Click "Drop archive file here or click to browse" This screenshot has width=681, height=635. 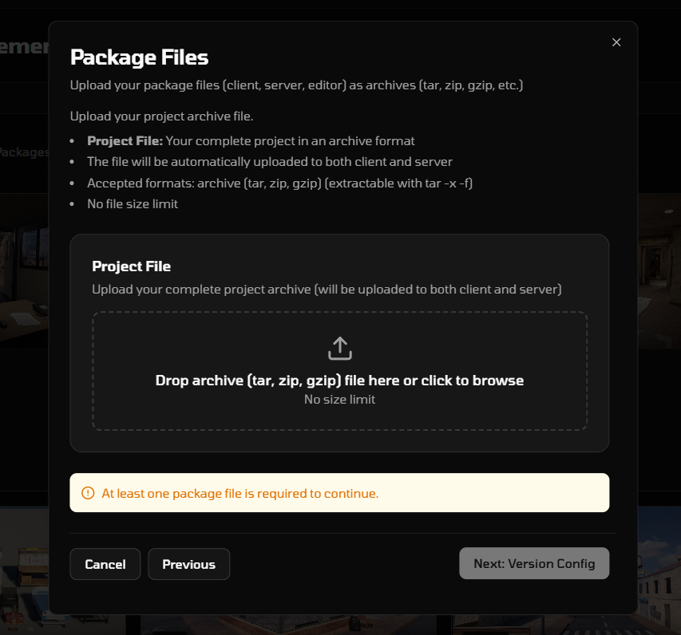tap(339, 381)
